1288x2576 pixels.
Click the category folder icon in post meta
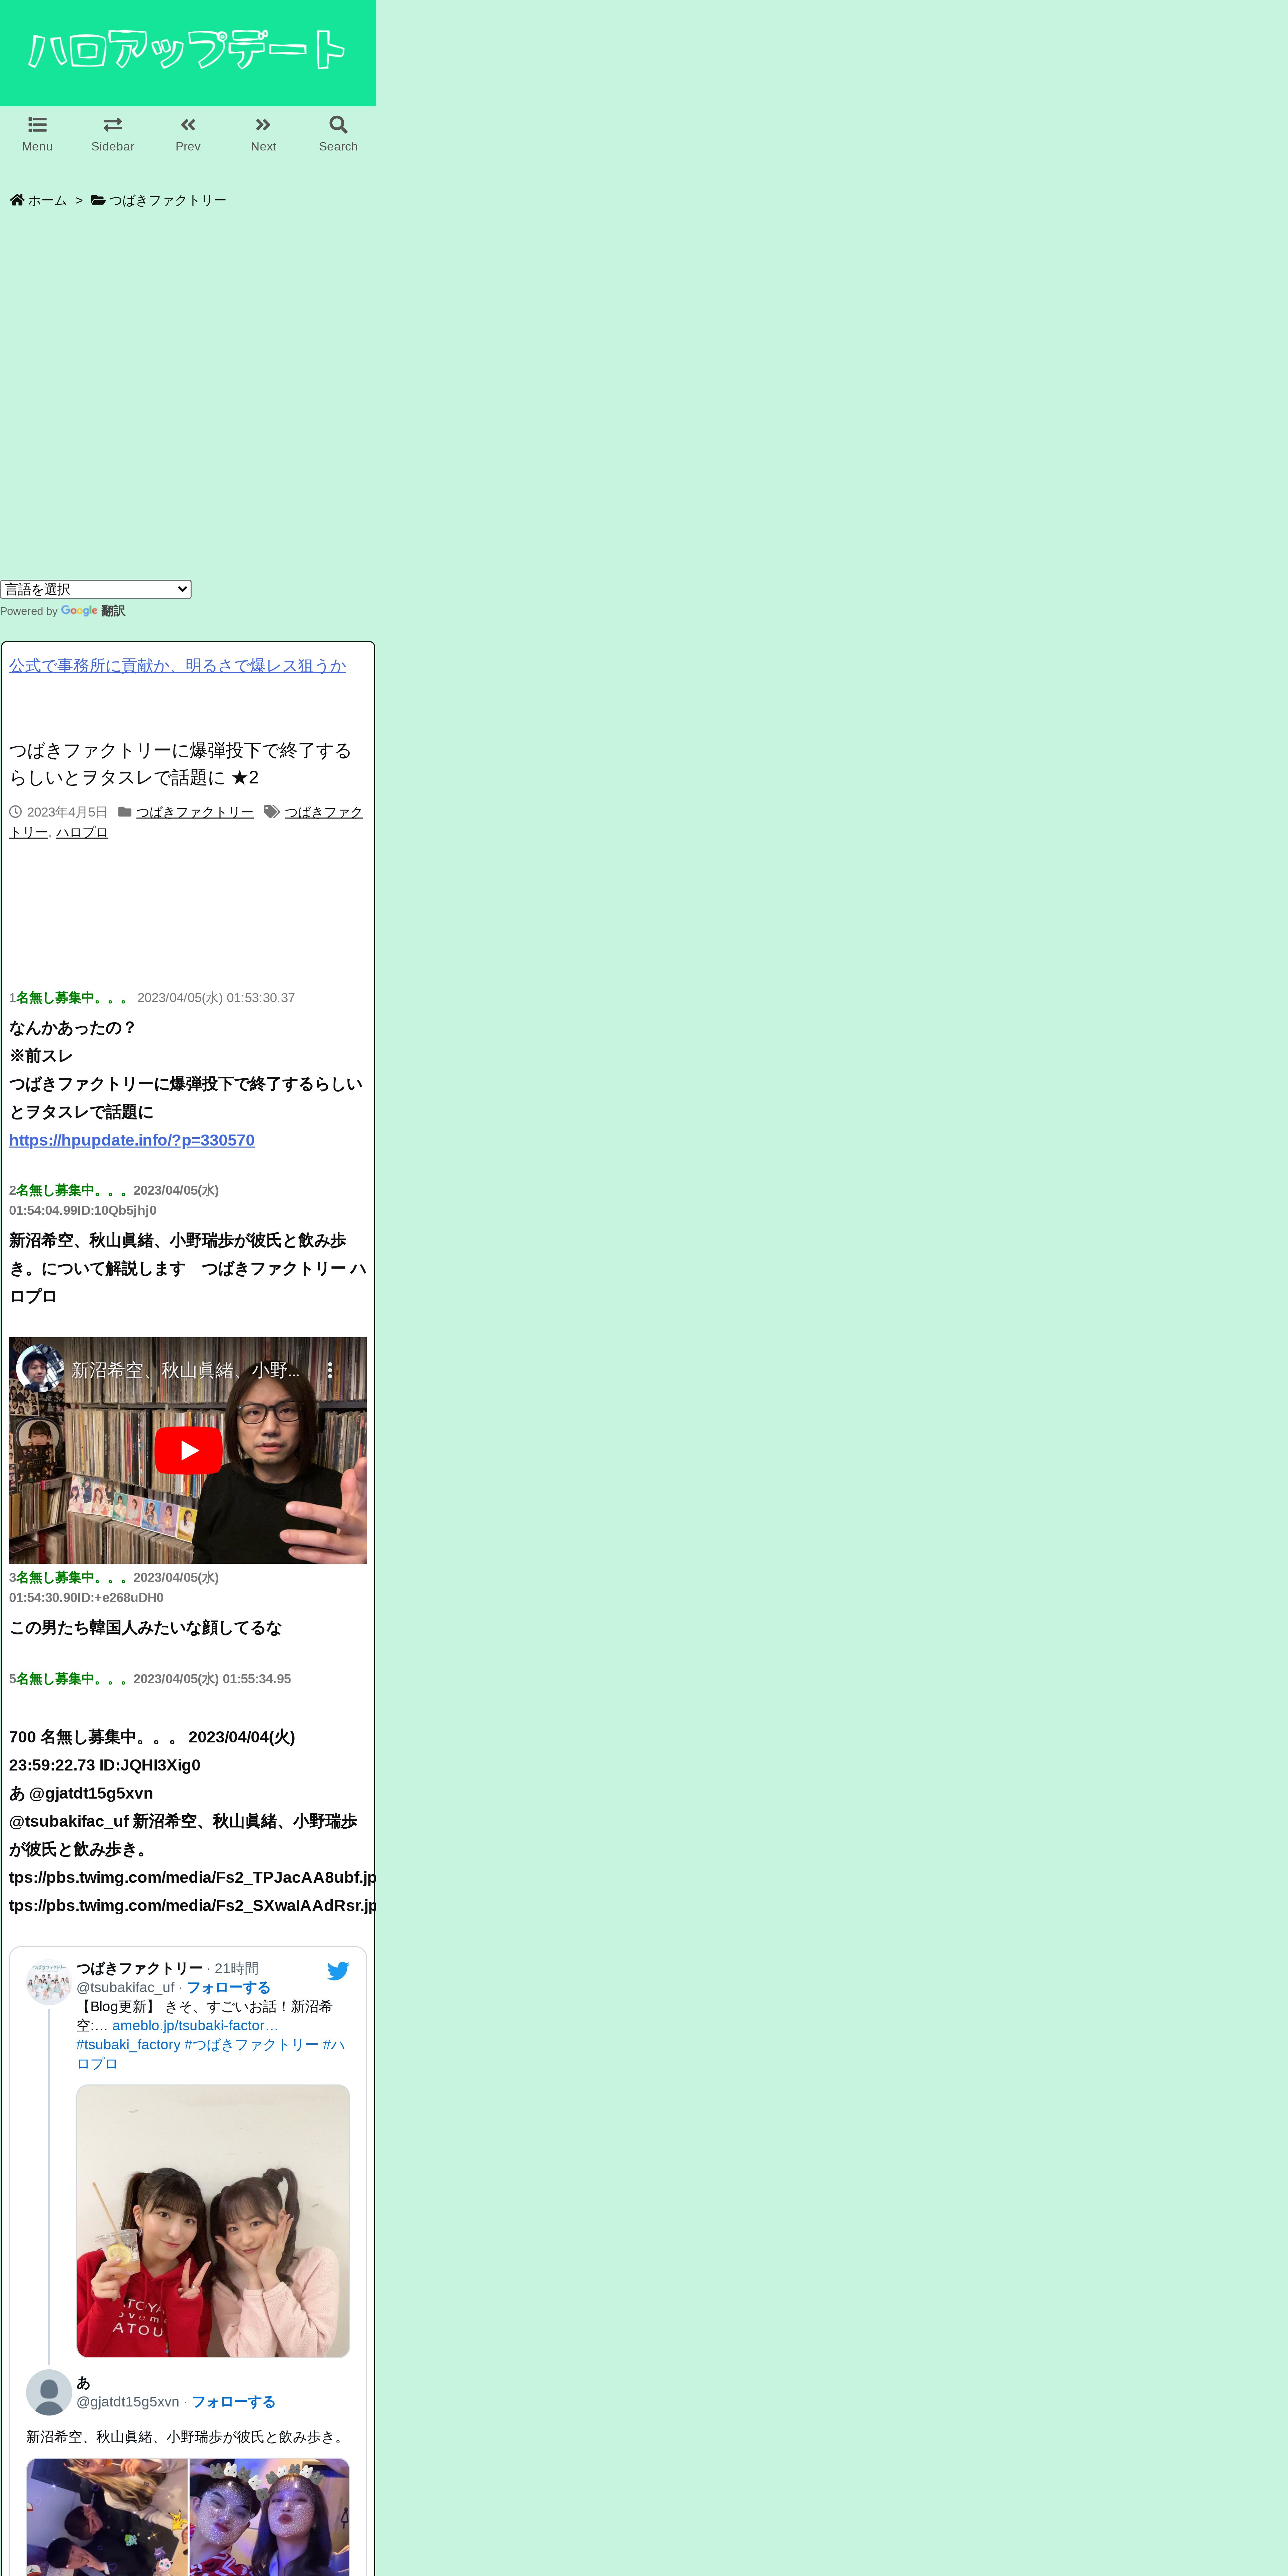tap(125, 812)
